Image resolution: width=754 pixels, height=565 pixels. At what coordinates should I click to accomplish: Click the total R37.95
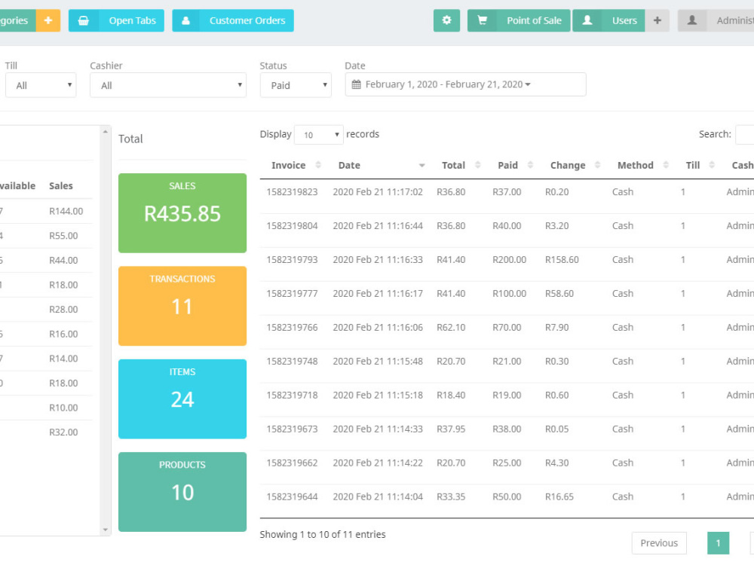[x=451, y=429]
